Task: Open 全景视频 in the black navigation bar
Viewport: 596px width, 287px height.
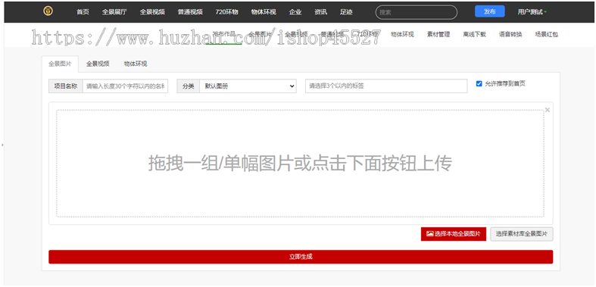Action: click(x=152, y=12)
